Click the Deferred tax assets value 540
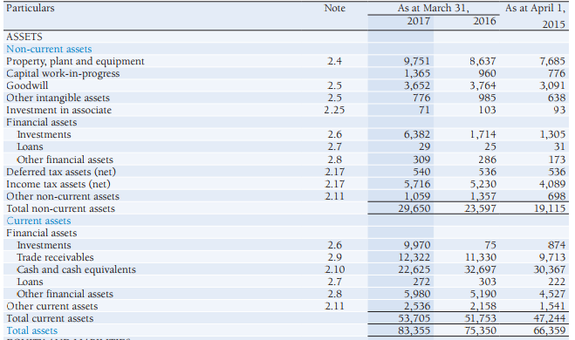This screenshot has height=340, width=575. pos(421,172)
